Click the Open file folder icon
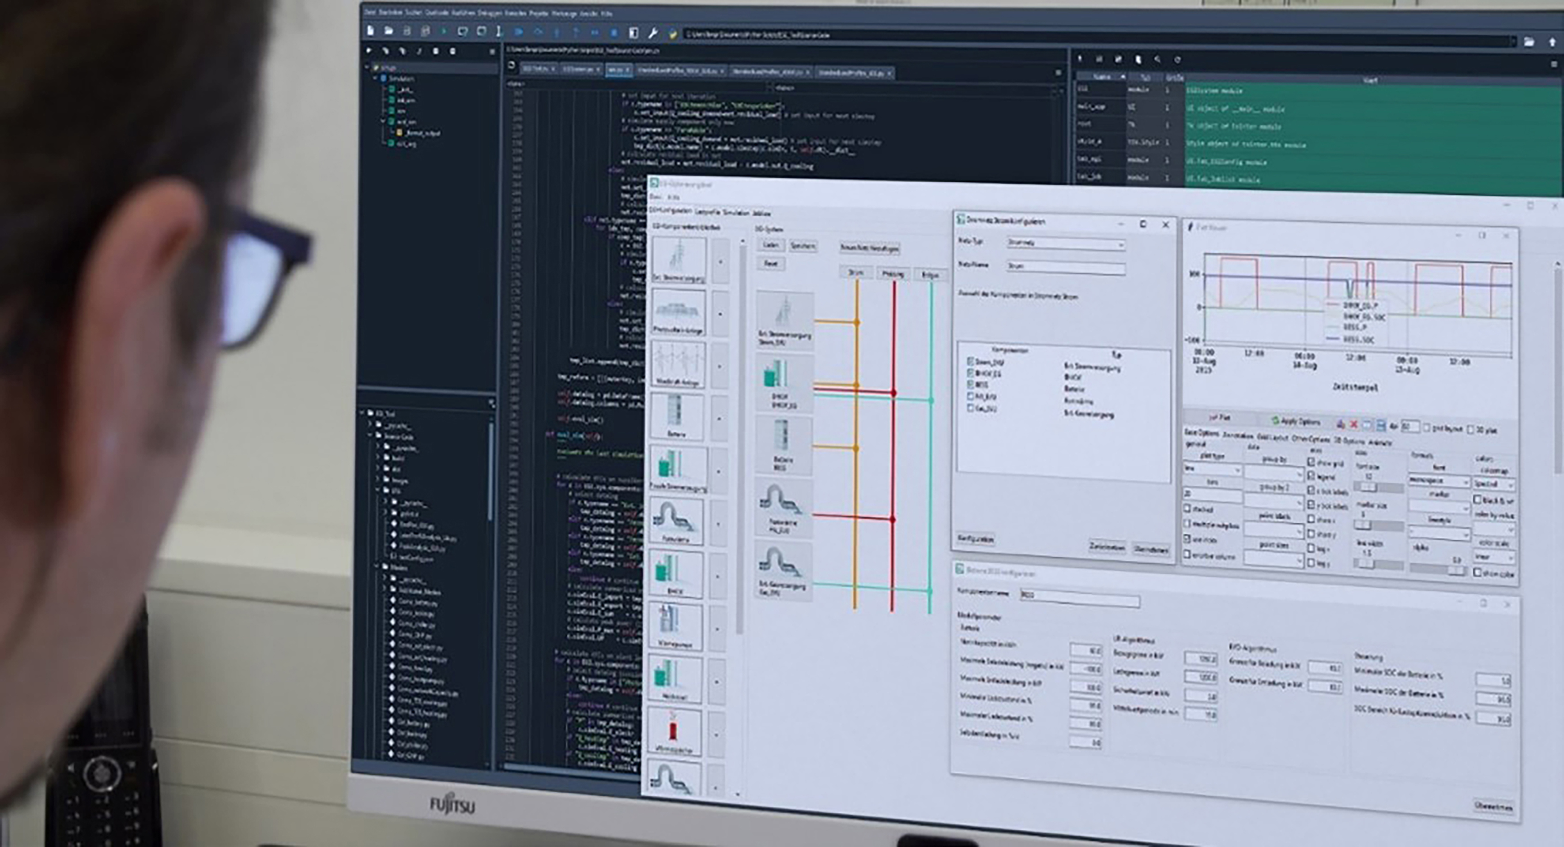The width and height of the screenshot is (1564, 847). click(x=388, y=31)
